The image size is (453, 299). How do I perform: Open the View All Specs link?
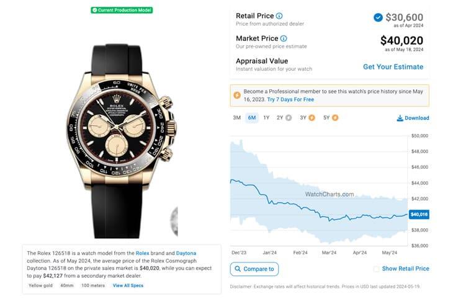[x=128, y=285]
